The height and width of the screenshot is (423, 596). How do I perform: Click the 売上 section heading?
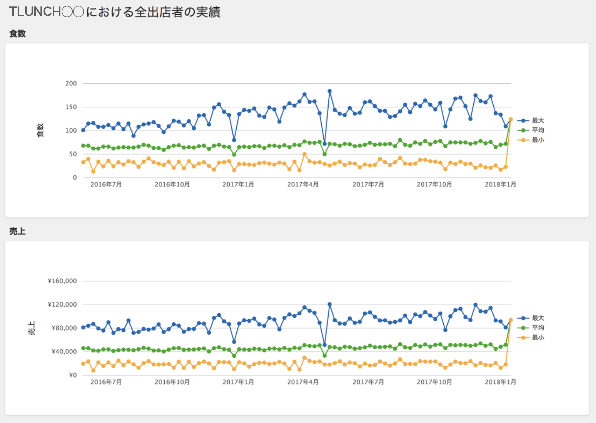[x=17, y=231]
